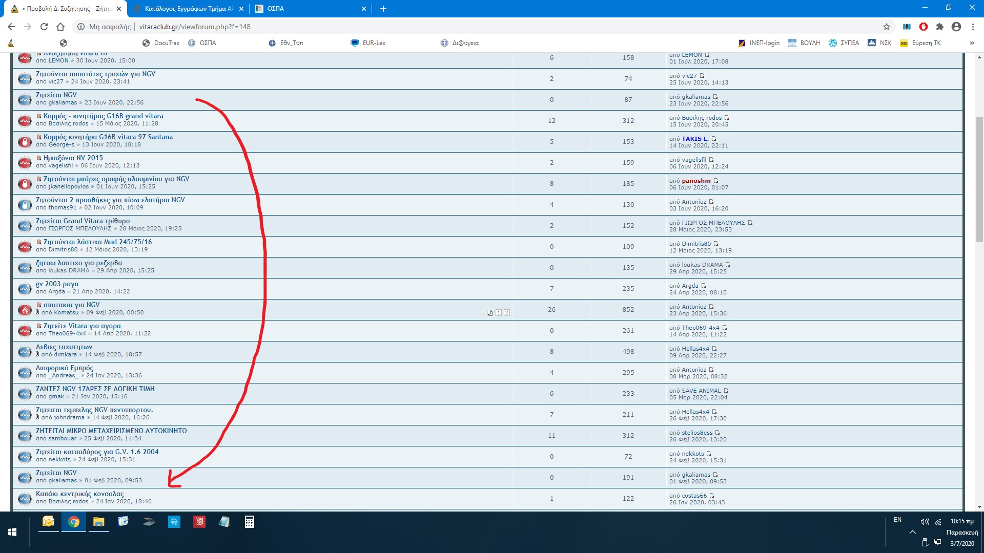Open the Εθν_Τυπ bookmark
Viewport: 984px width, 553px height.
286,43
